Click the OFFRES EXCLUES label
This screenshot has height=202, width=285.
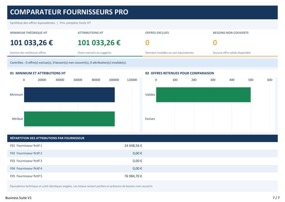coord(157,33)
